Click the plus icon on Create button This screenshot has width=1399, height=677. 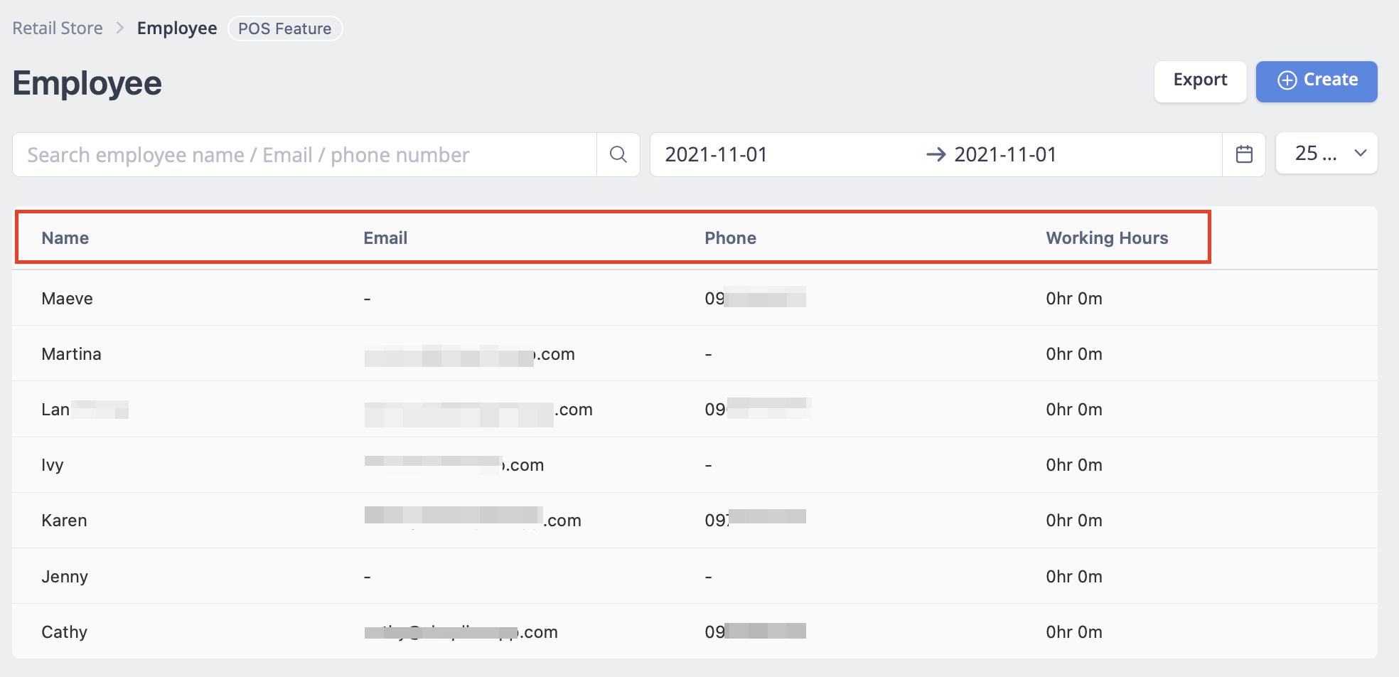(x=1287, y=80)
